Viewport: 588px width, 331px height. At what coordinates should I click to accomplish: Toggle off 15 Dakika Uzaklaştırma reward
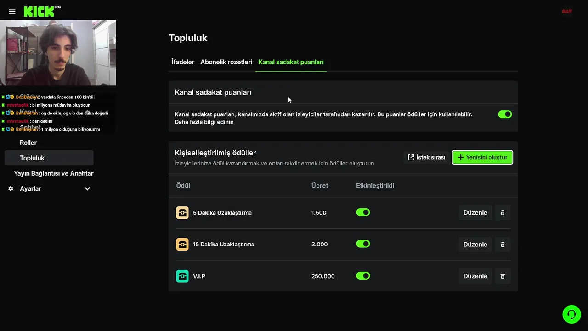pos(363,244)
